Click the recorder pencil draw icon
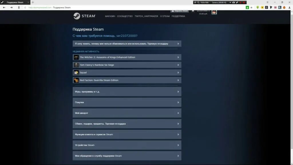The height and width of the screenshot is (165, 293). coord(237,2)
